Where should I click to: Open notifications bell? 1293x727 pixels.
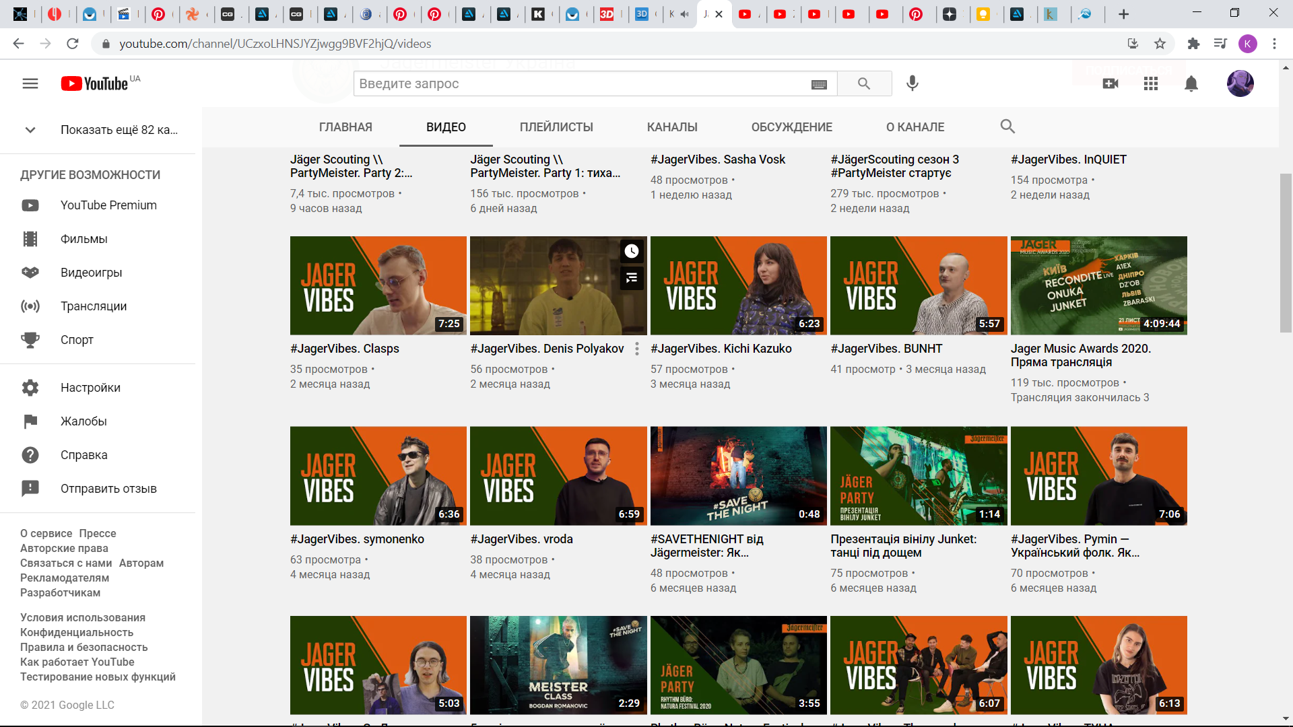pyautogui.click(x=1191, y=83)
